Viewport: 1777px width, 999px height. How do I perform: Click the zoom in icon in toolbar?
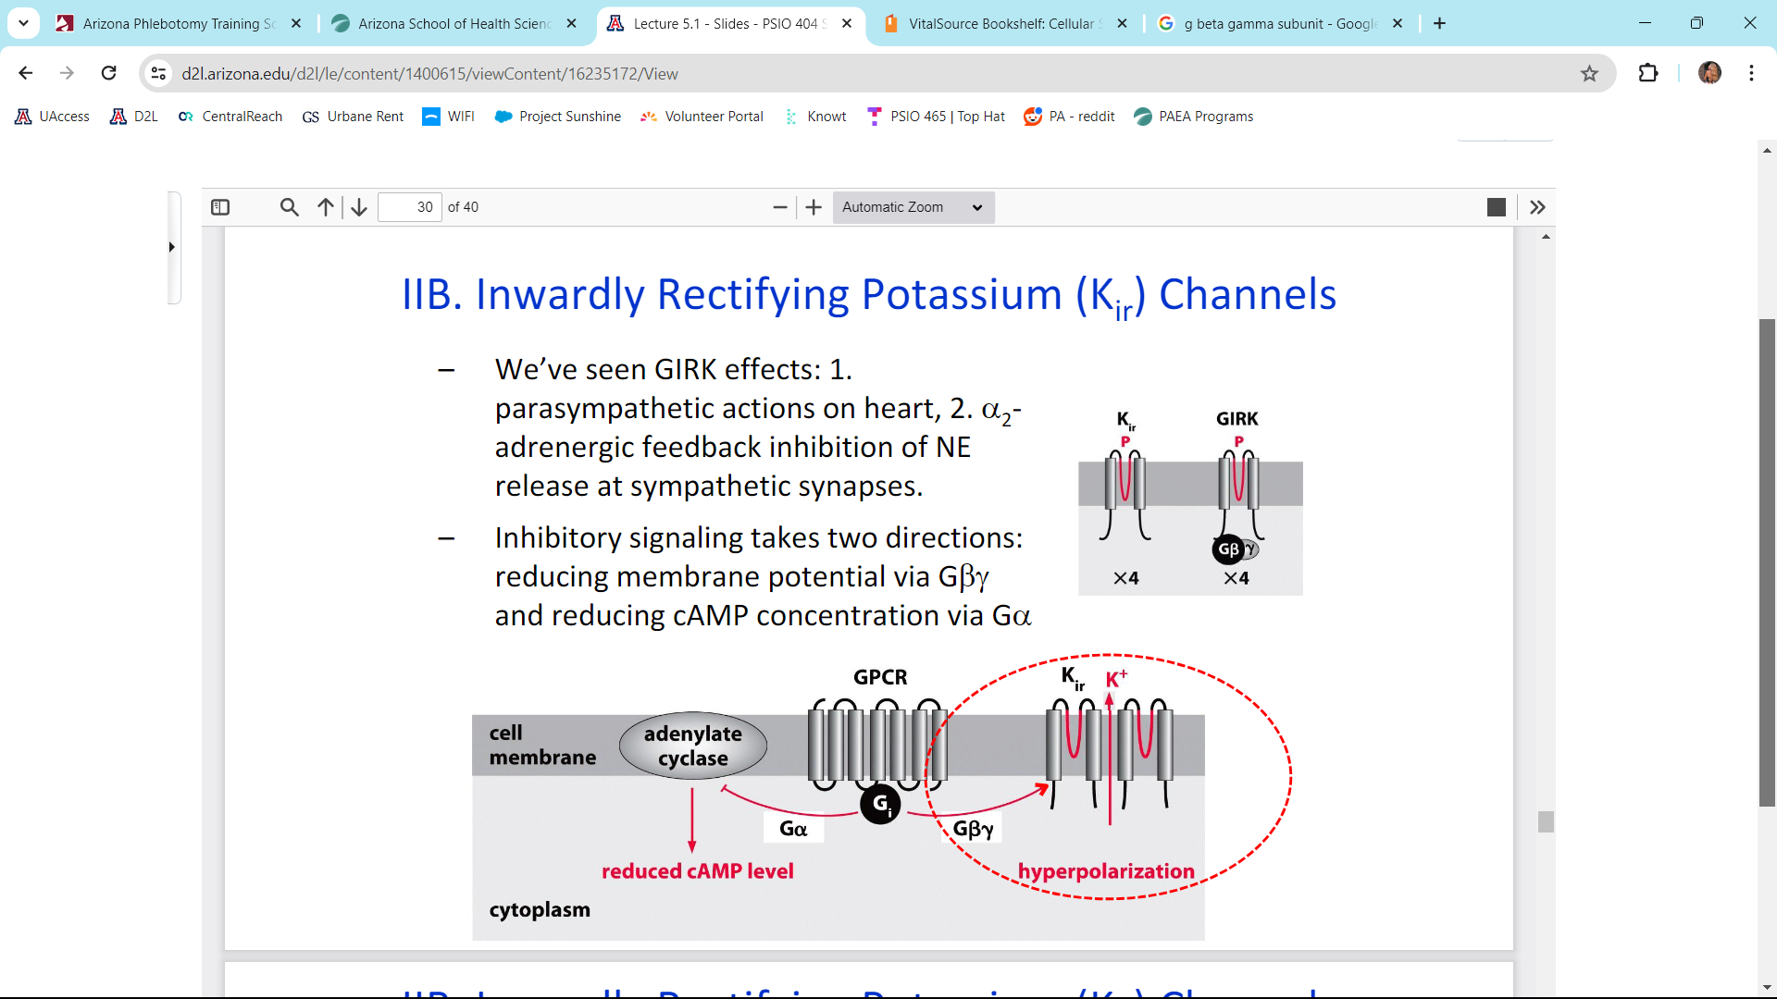coord(813,206)
